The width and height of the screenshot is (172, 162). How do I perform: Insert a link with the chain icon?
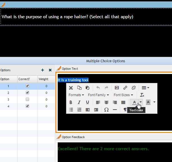click(125, 88)
